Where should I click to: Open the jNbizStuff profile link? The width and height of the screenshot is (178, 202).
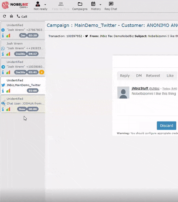tap(140, 89)
